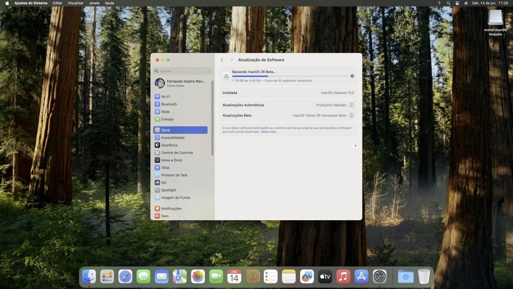
Task: Show info for Atualizações Automáticas
Action: click(351, 105)
